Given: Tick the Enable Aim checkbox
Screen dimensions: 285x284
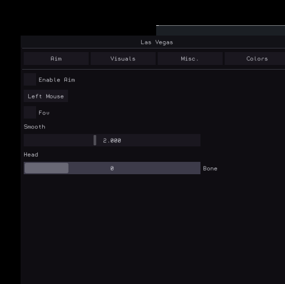Looking at the screenshot, I should pyautogui.click(x=30, y=79).
